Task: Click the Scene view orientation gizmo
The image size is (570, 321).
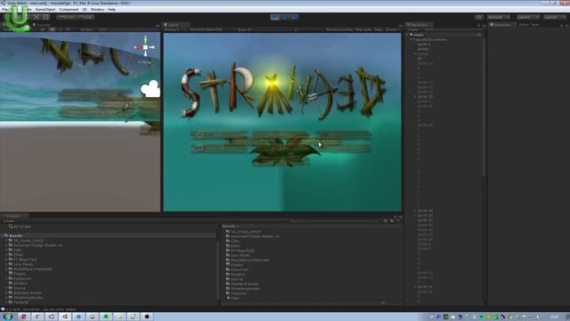Action: tap(145, 47)
